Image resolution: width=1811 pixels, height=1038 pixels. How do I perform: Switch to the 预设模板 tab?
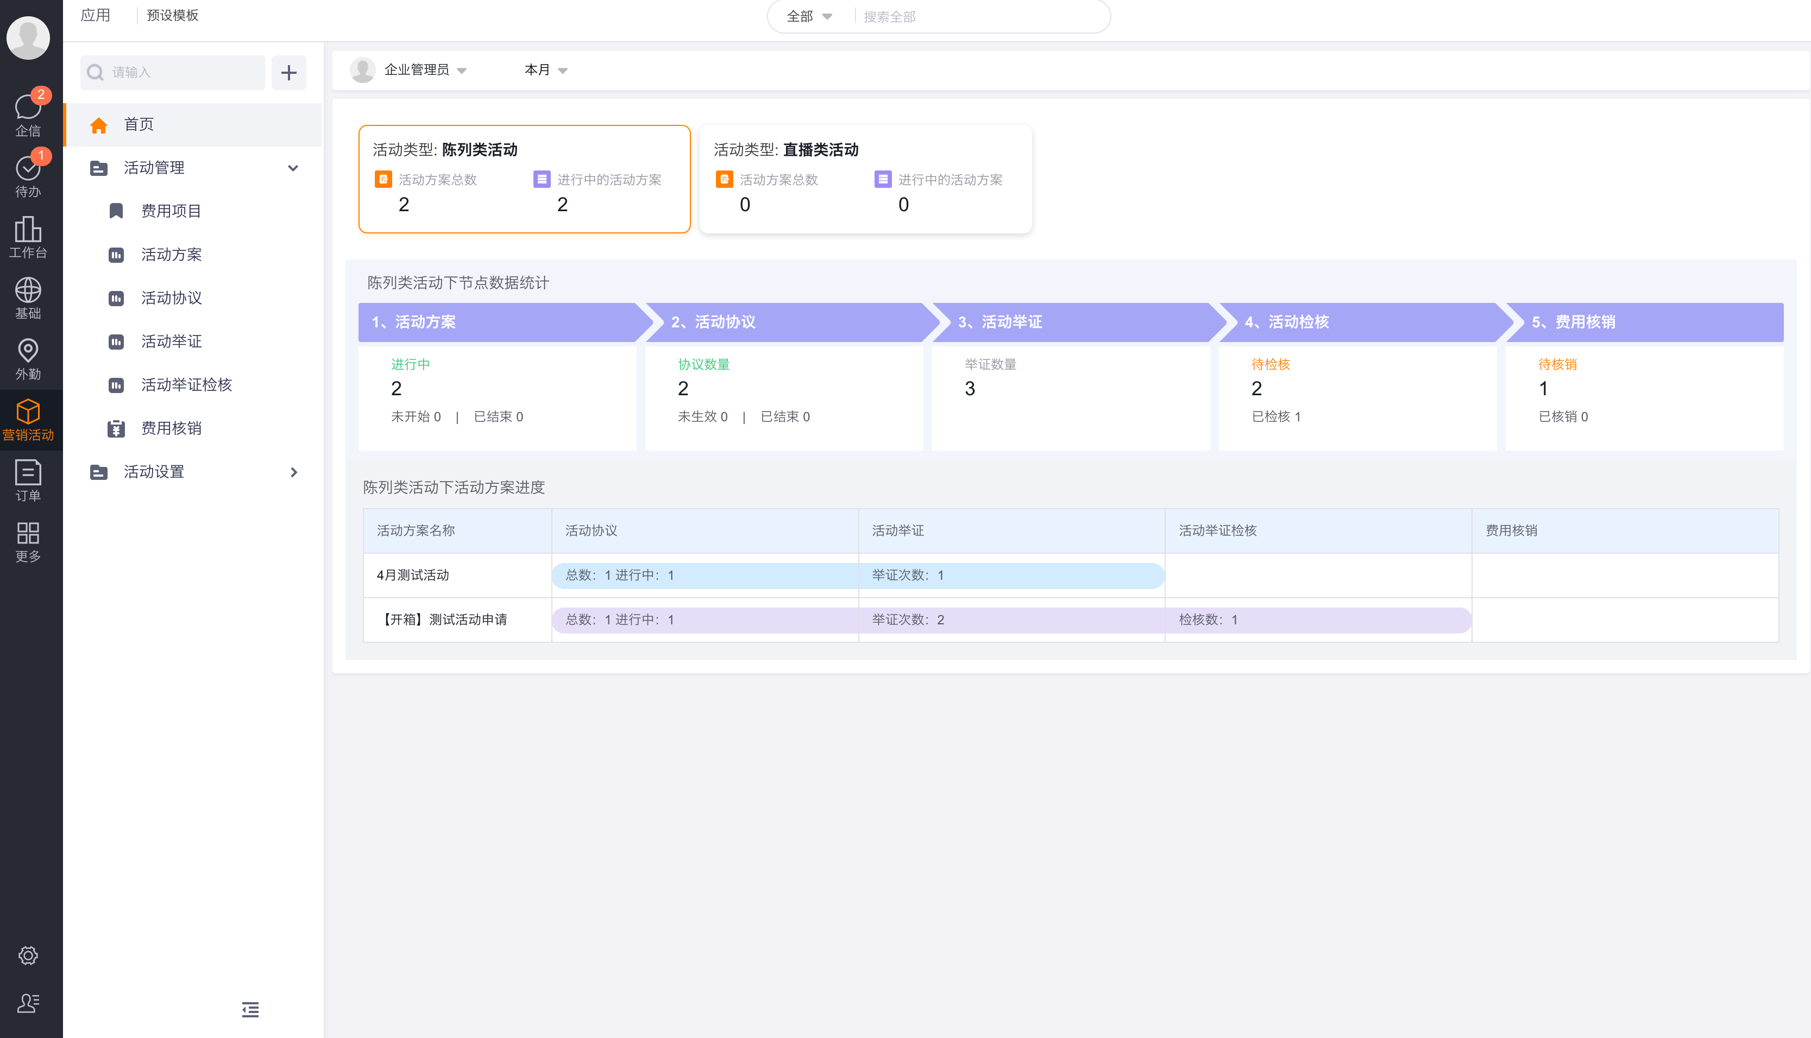(x=172, y=15)
